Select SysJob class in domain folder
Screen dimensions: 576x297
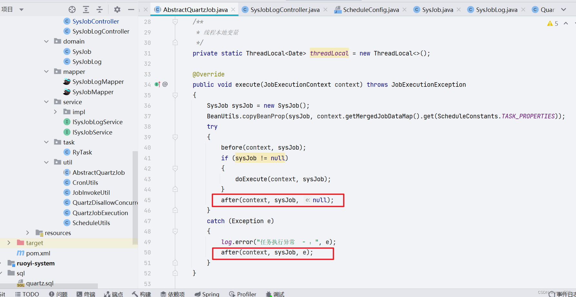82,52
